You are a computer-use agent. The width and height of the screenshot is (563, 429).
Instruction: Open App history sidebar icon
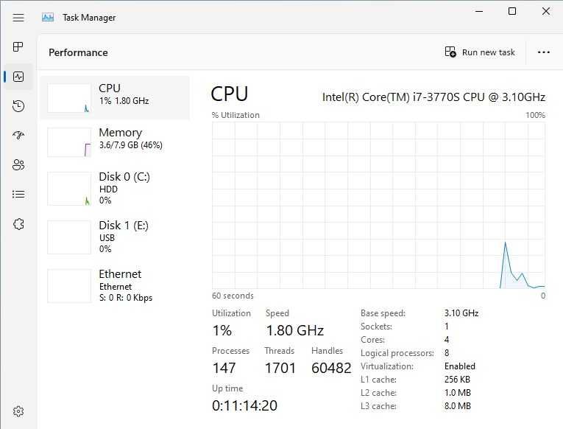(x=18, y=106)
